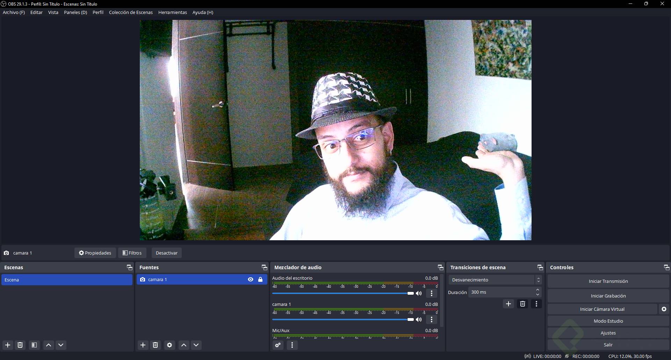Viewport: 671px width, 360px height.
Task: Move source down in Fuentes list
Action: tap(196, 345)
